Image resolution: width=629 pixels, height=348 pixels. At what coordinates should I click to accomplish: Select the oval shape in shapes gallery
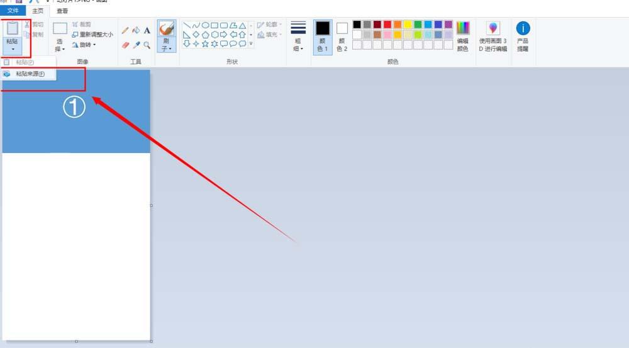(205, 25)
